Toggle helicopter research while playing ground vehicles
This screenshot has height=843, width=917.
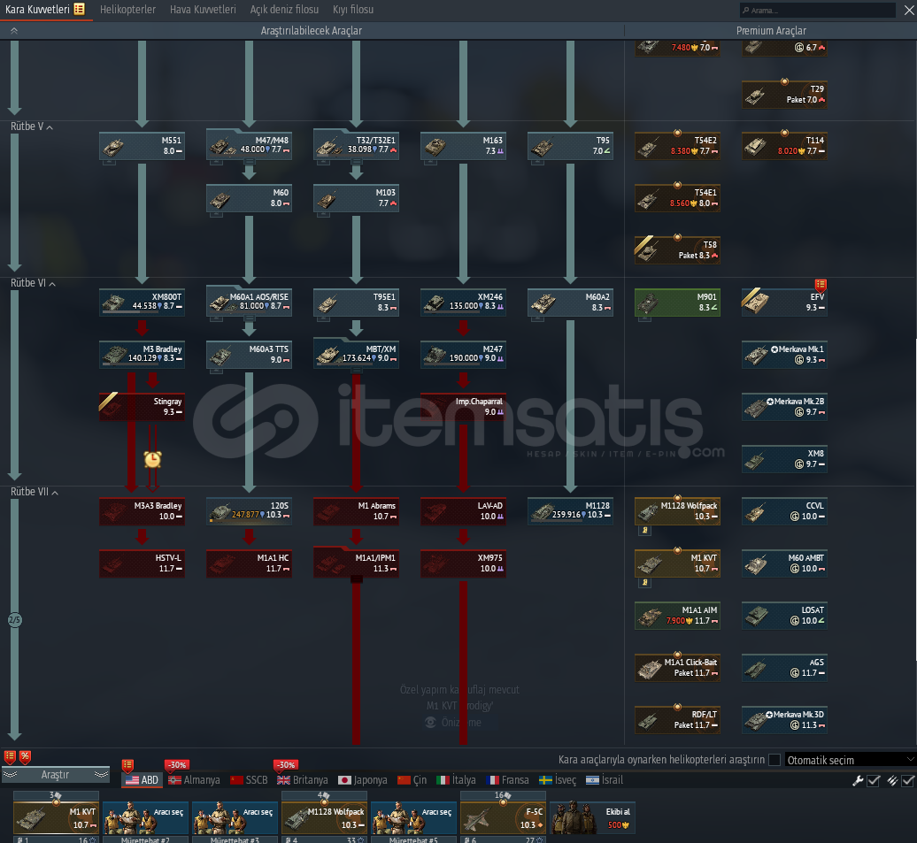click(x=774, y=760)
